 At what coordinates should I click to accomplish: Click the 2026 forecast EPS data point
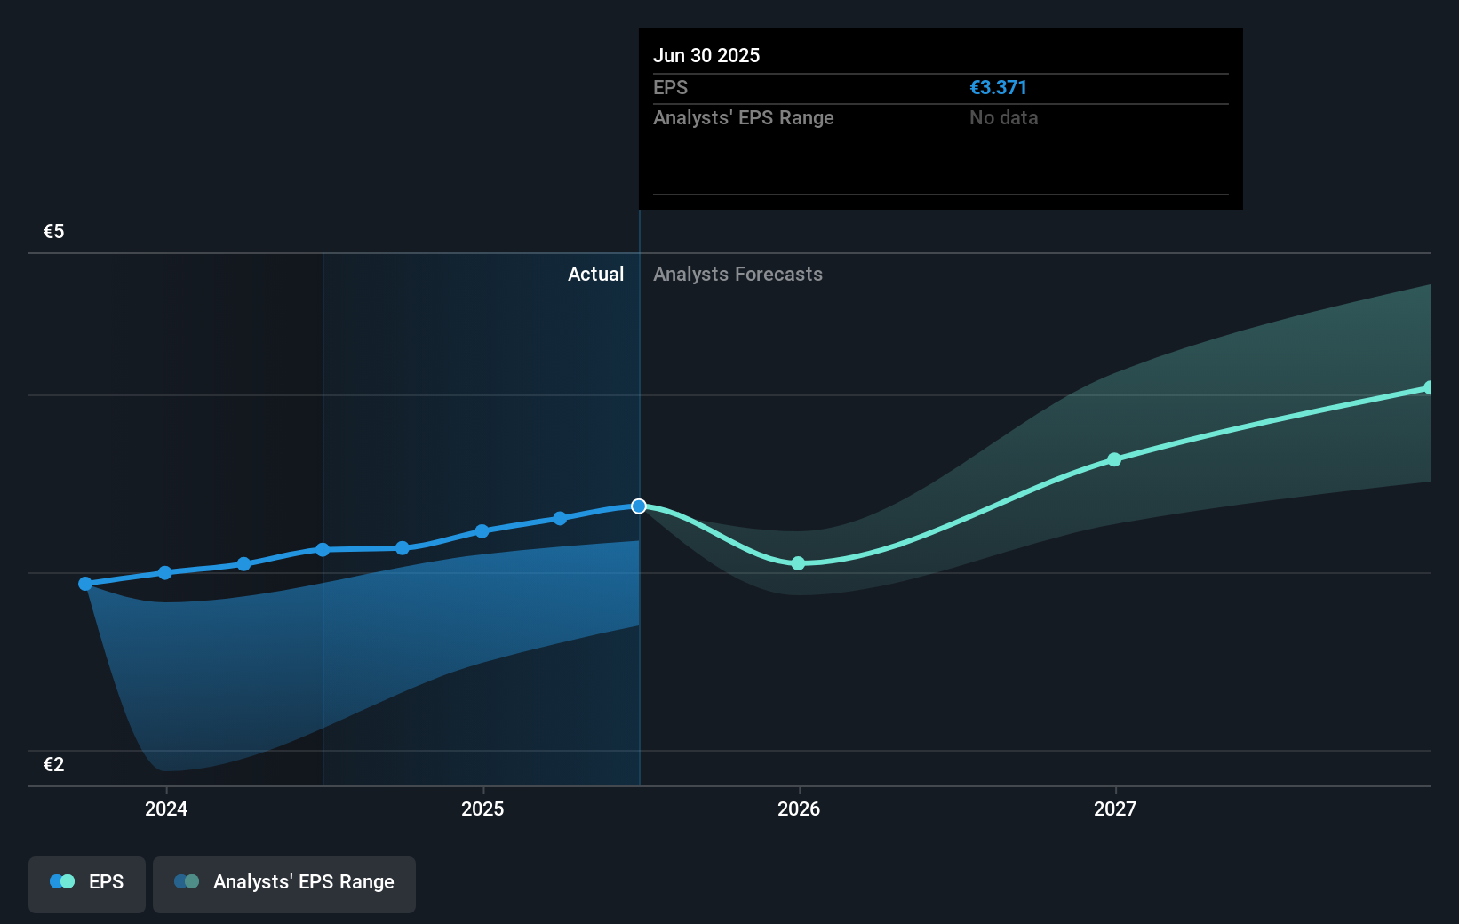pyautogui.click(x=798, y=563)
